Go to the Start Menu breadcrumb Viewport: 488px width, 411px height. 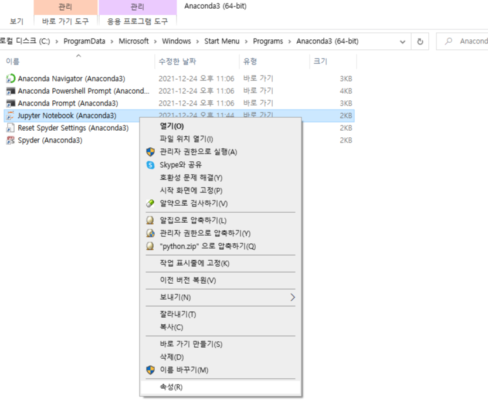[222, 42]
